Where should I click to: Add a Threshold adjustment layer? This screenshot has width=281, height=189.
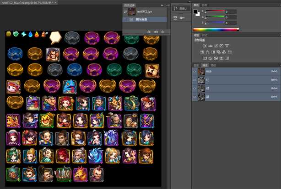(216, 58)
